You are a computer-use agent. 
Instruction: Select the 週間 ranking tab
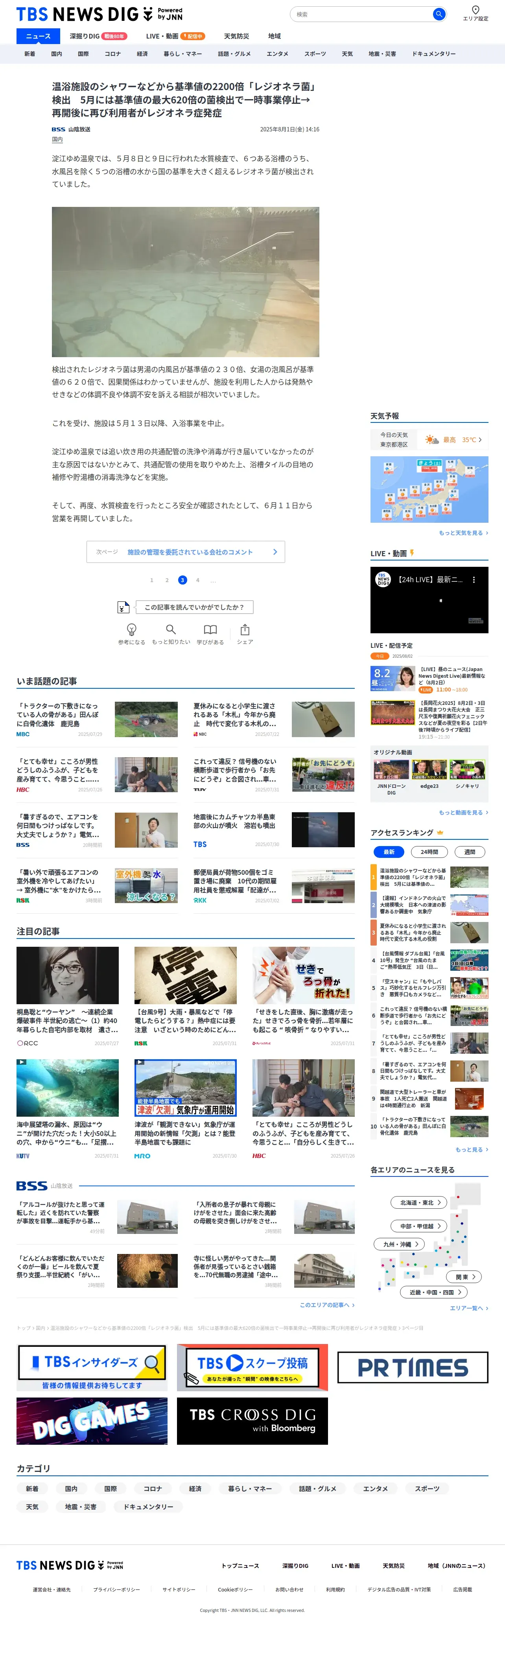pyautogui.click(x=470, y=851)
